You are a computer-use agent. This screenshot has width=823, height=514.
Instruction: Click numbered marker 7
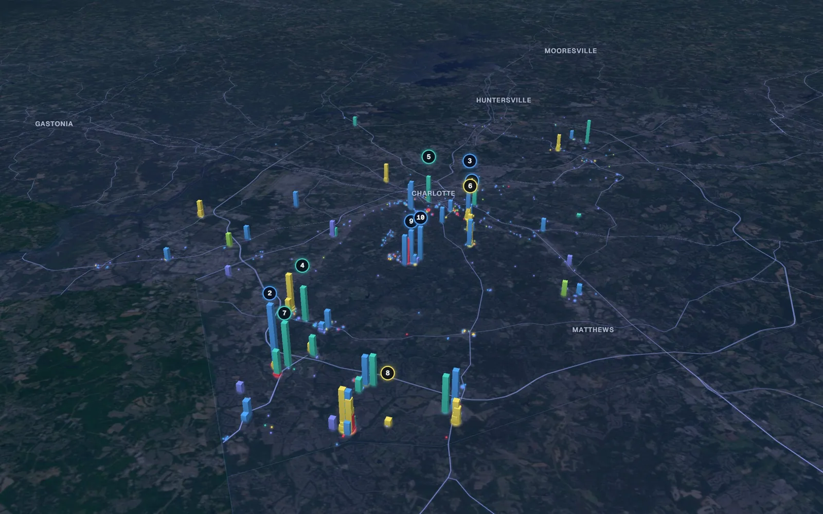pos(284,313)
